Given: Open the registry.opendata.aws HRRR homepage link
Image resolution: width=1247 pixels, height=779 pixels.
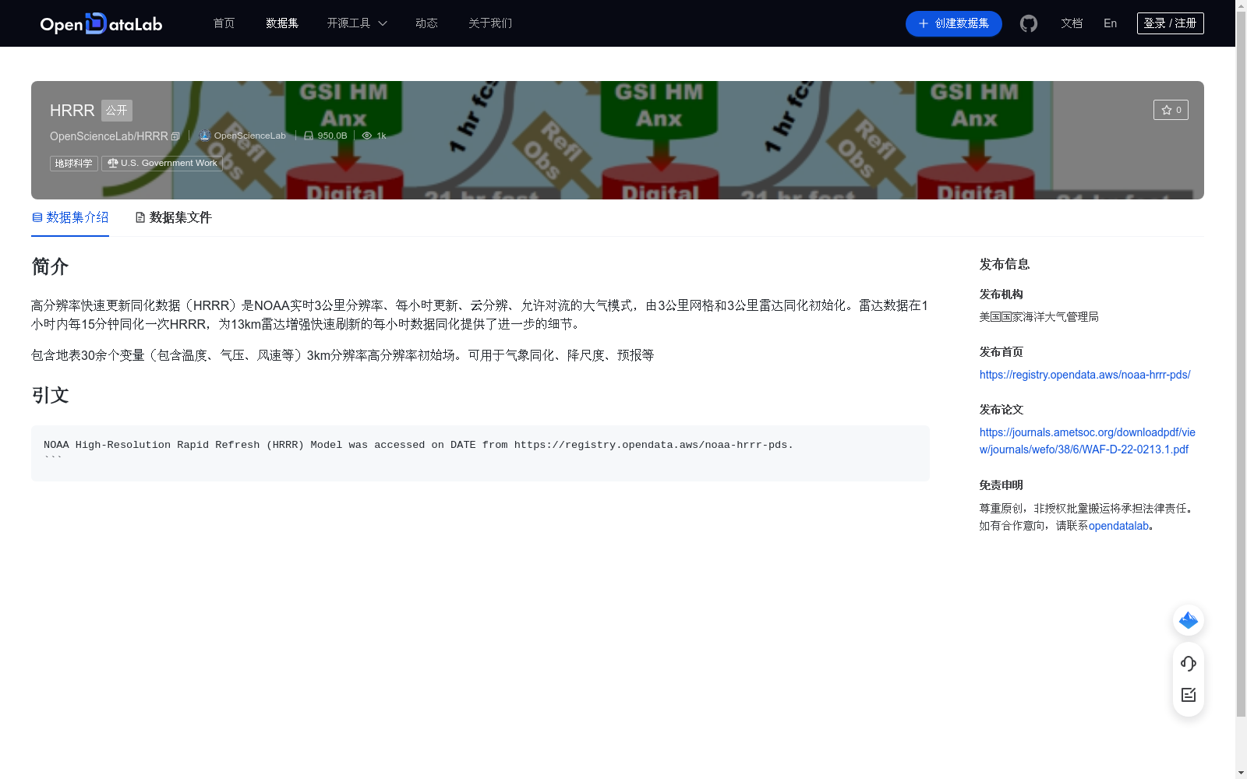Looking at the screenshot, I should click(x=1084, y=375).
